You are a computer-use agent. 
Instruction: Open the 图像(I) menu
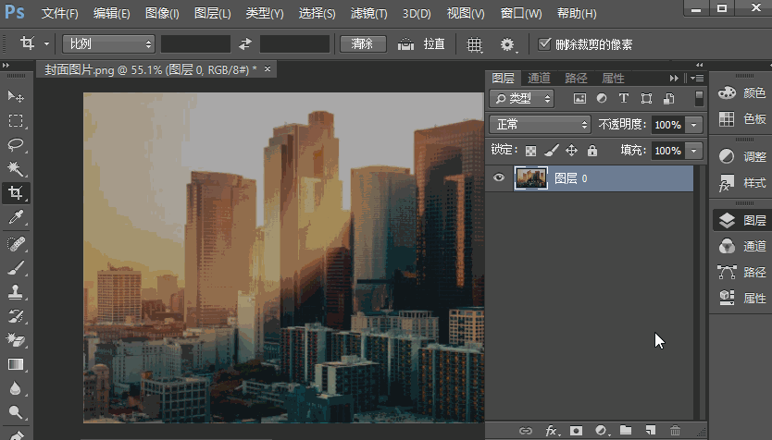[x=162, y=13]
